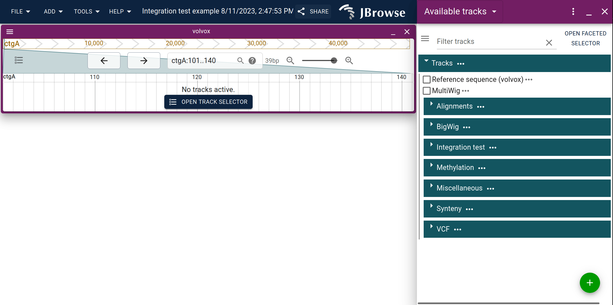Click the green add track button
This screenshot has height=305, width=613.
(x=590, y=283)
